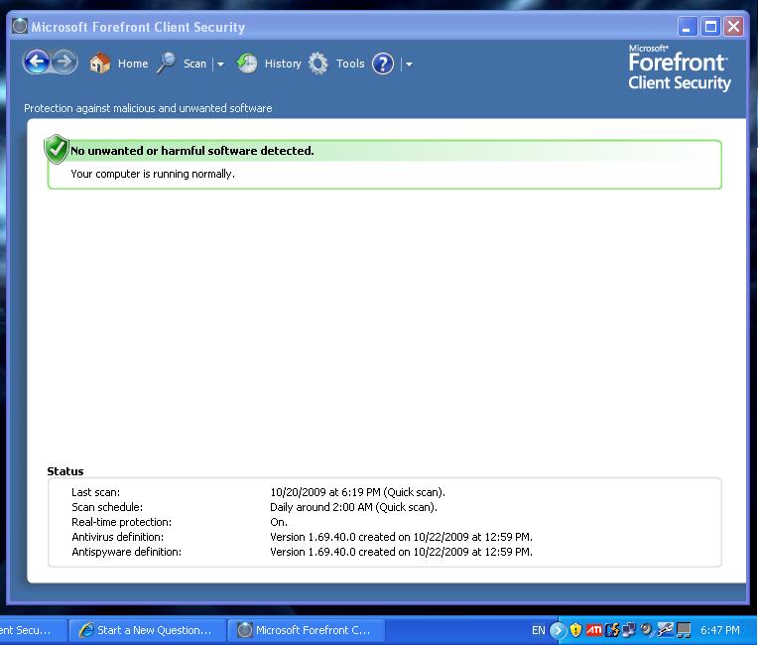Click the forward navigation arrow
Image resolution: width=758 pixels, height=645 pixels.
click(x=64, y=62)
